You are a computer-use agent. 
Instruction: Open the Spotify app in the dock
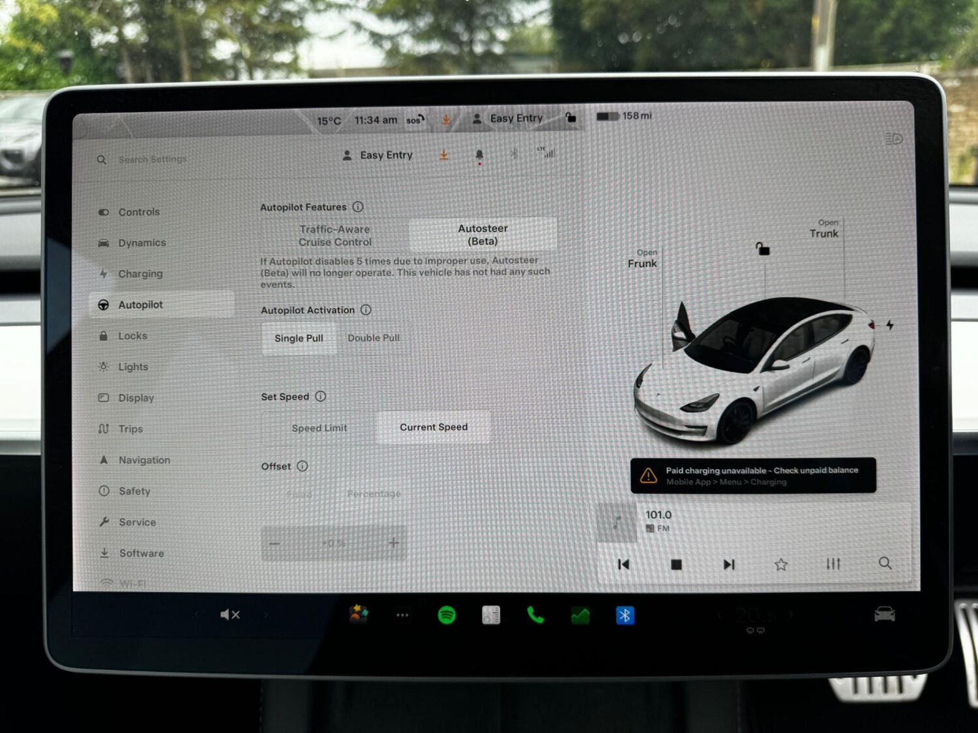click(x=447, y=614)
